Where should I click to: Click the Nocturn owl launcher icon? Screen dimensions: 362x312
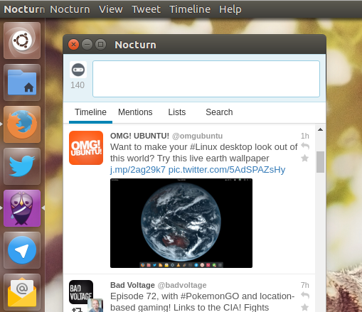click(x=22, y=208)
